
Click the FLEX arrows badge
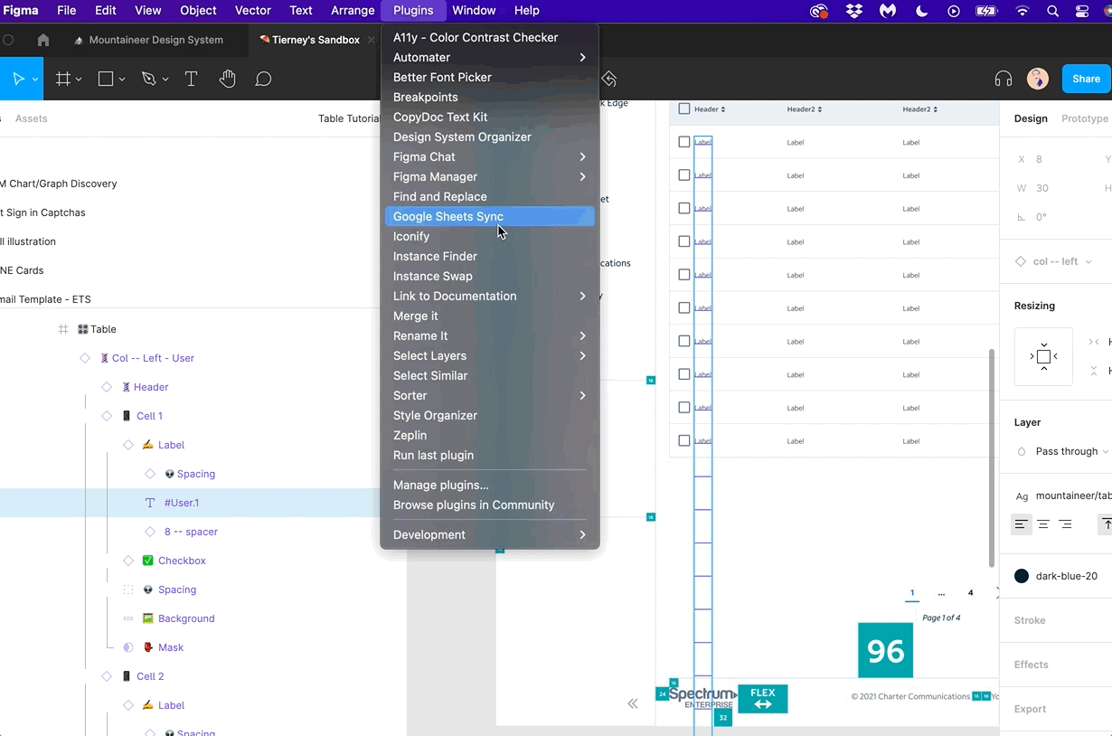763,699
